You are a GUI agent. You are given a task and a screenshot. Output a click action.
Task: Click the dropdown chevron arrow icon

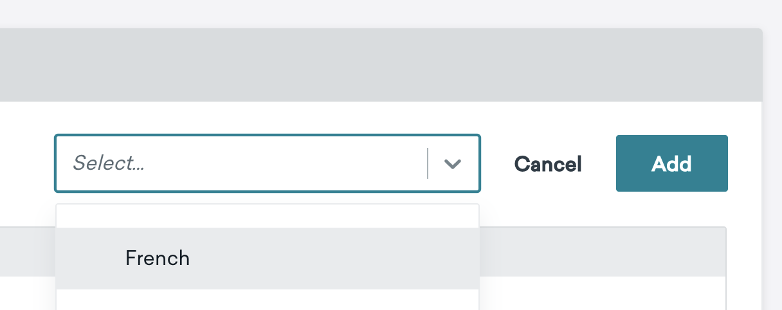[453, 164]
